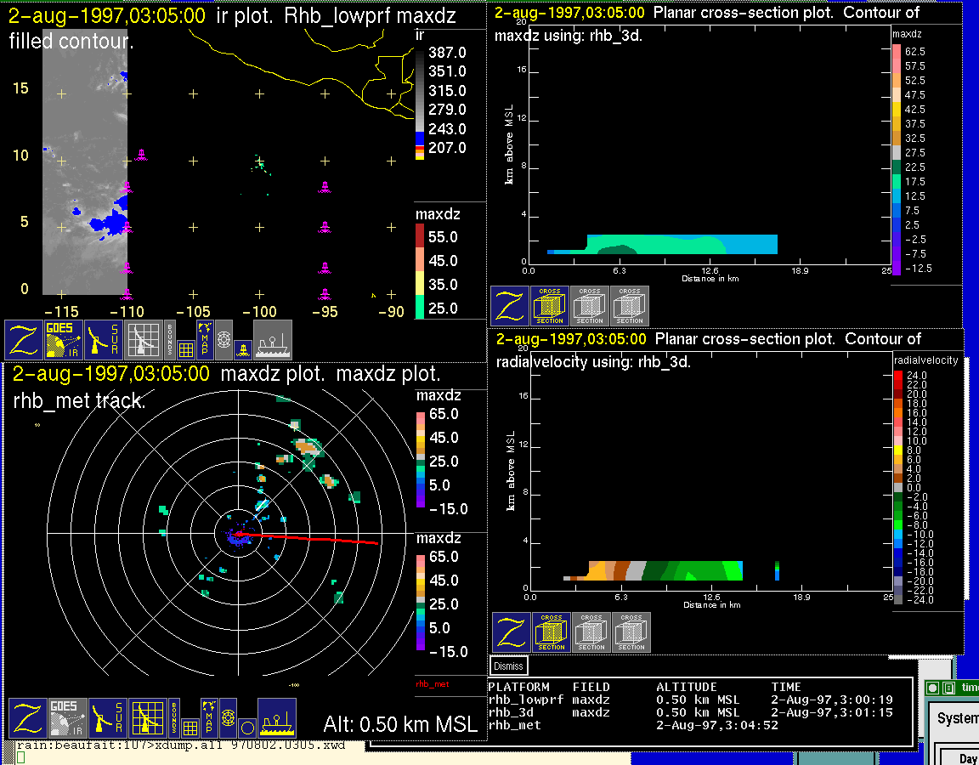Click the Z icon in the ir plot toolbar
The width and height of the screenshot is (979, 765).
pos(25,340)
